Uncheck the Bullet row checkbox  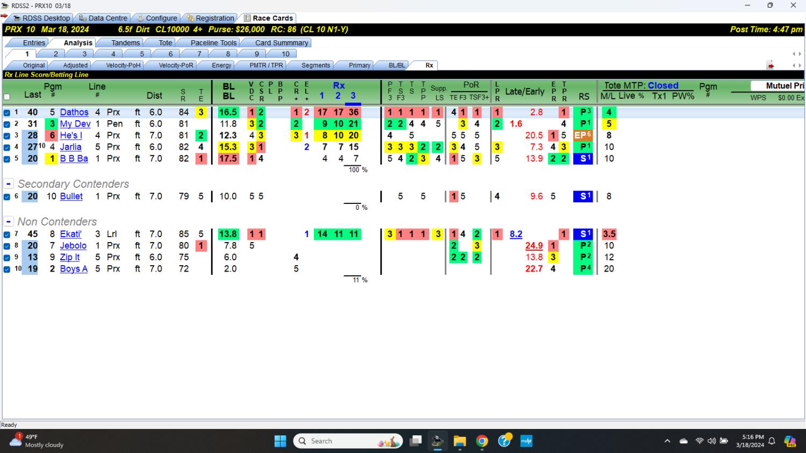(7, 197)
